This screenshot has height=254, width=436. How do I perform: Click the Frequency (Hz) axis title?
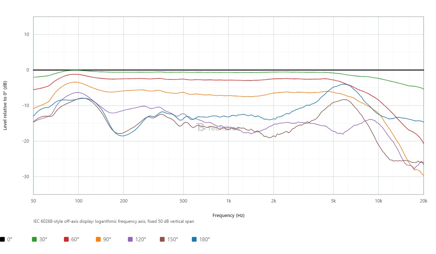229,215
